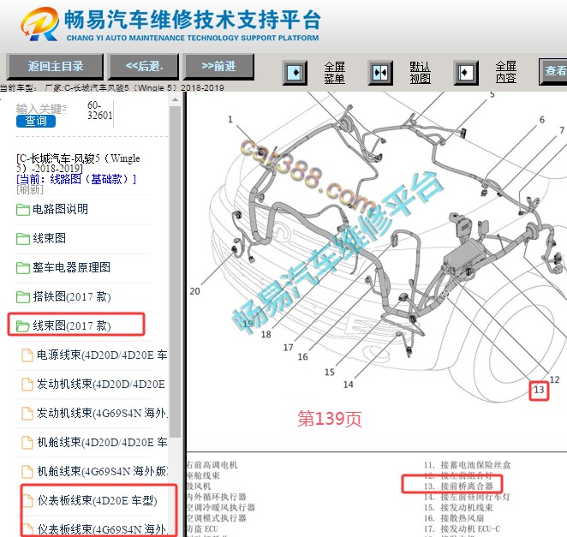Click the wiring harness diagram image
Image resolution: width=567 pixels, height=537 pixels.
(x=376, y=249)
